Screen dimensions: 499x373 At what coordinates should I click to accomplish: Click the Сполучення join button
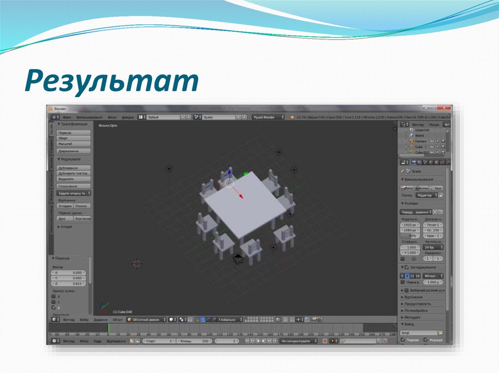point(74,186)
